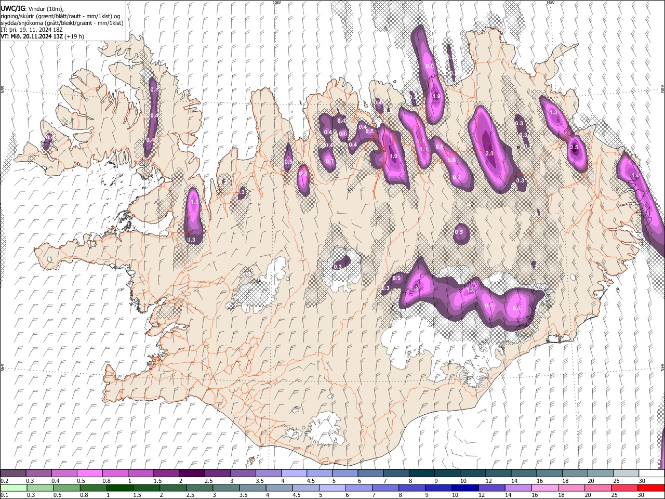Click the valid time line 'VT: Mið. 20.11.2024 13Z'
Viewport: 665px width, 499px height.
point(32,36)
